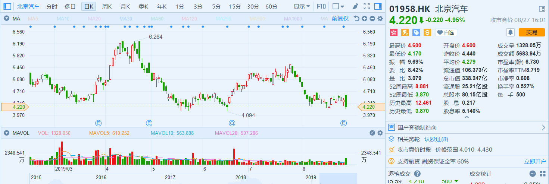Toggle the quote detail panel layout icon

click(x=542, y=9)
